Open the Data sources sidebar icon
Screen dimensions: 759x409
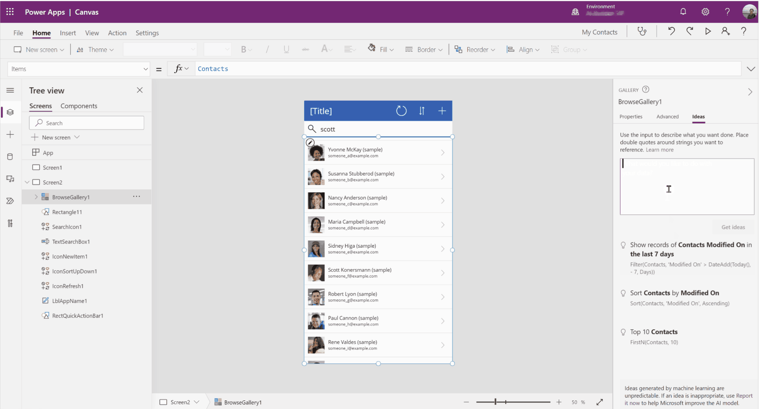[10, 157]
